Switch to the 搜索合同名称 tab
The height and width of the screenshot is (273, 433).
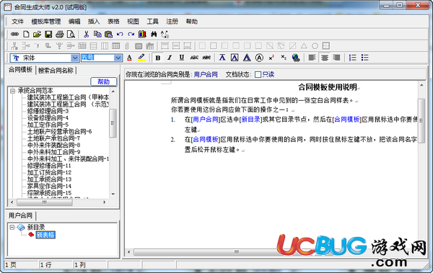click(56, 71)
